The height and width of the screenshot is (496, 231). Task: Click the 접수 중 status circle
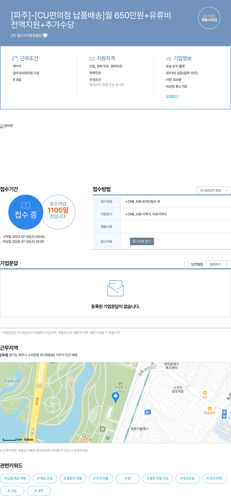(26, 212)
